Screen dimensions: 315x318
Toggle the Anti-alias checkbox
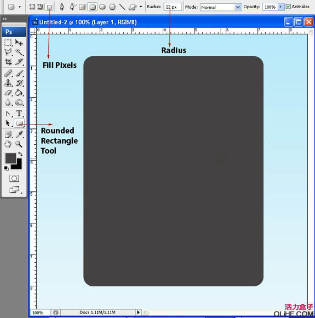point(288,7)
